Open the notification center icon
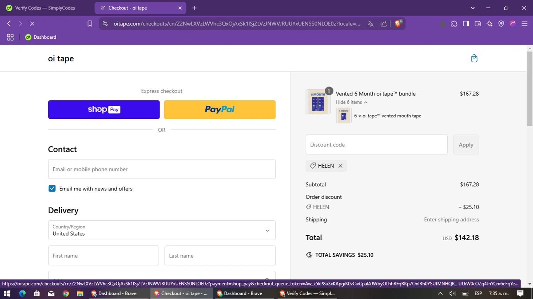The width and height of the screenshot is (533, 299). tap(520, 293)
